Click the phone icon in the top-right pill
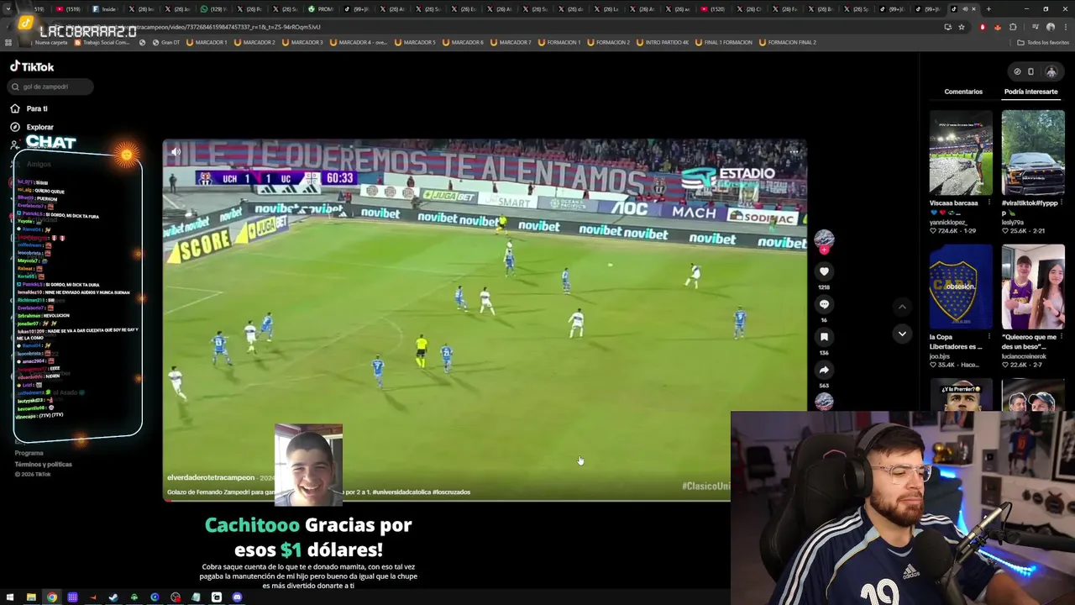 coord(1030,71)
